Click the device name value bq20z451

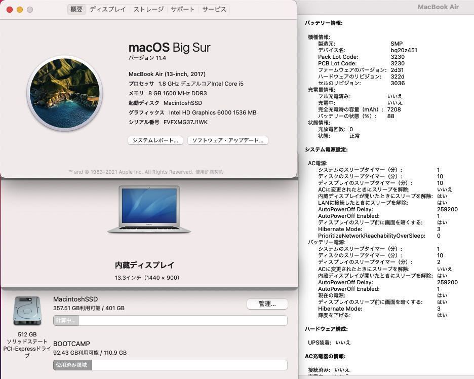404,50
